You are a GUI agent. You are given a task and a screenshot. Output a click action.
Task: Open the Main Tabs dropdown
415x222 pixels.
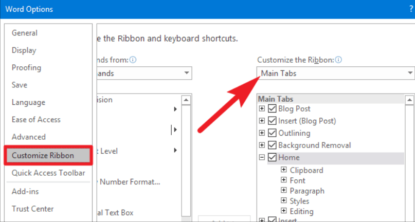pos(336,73)
